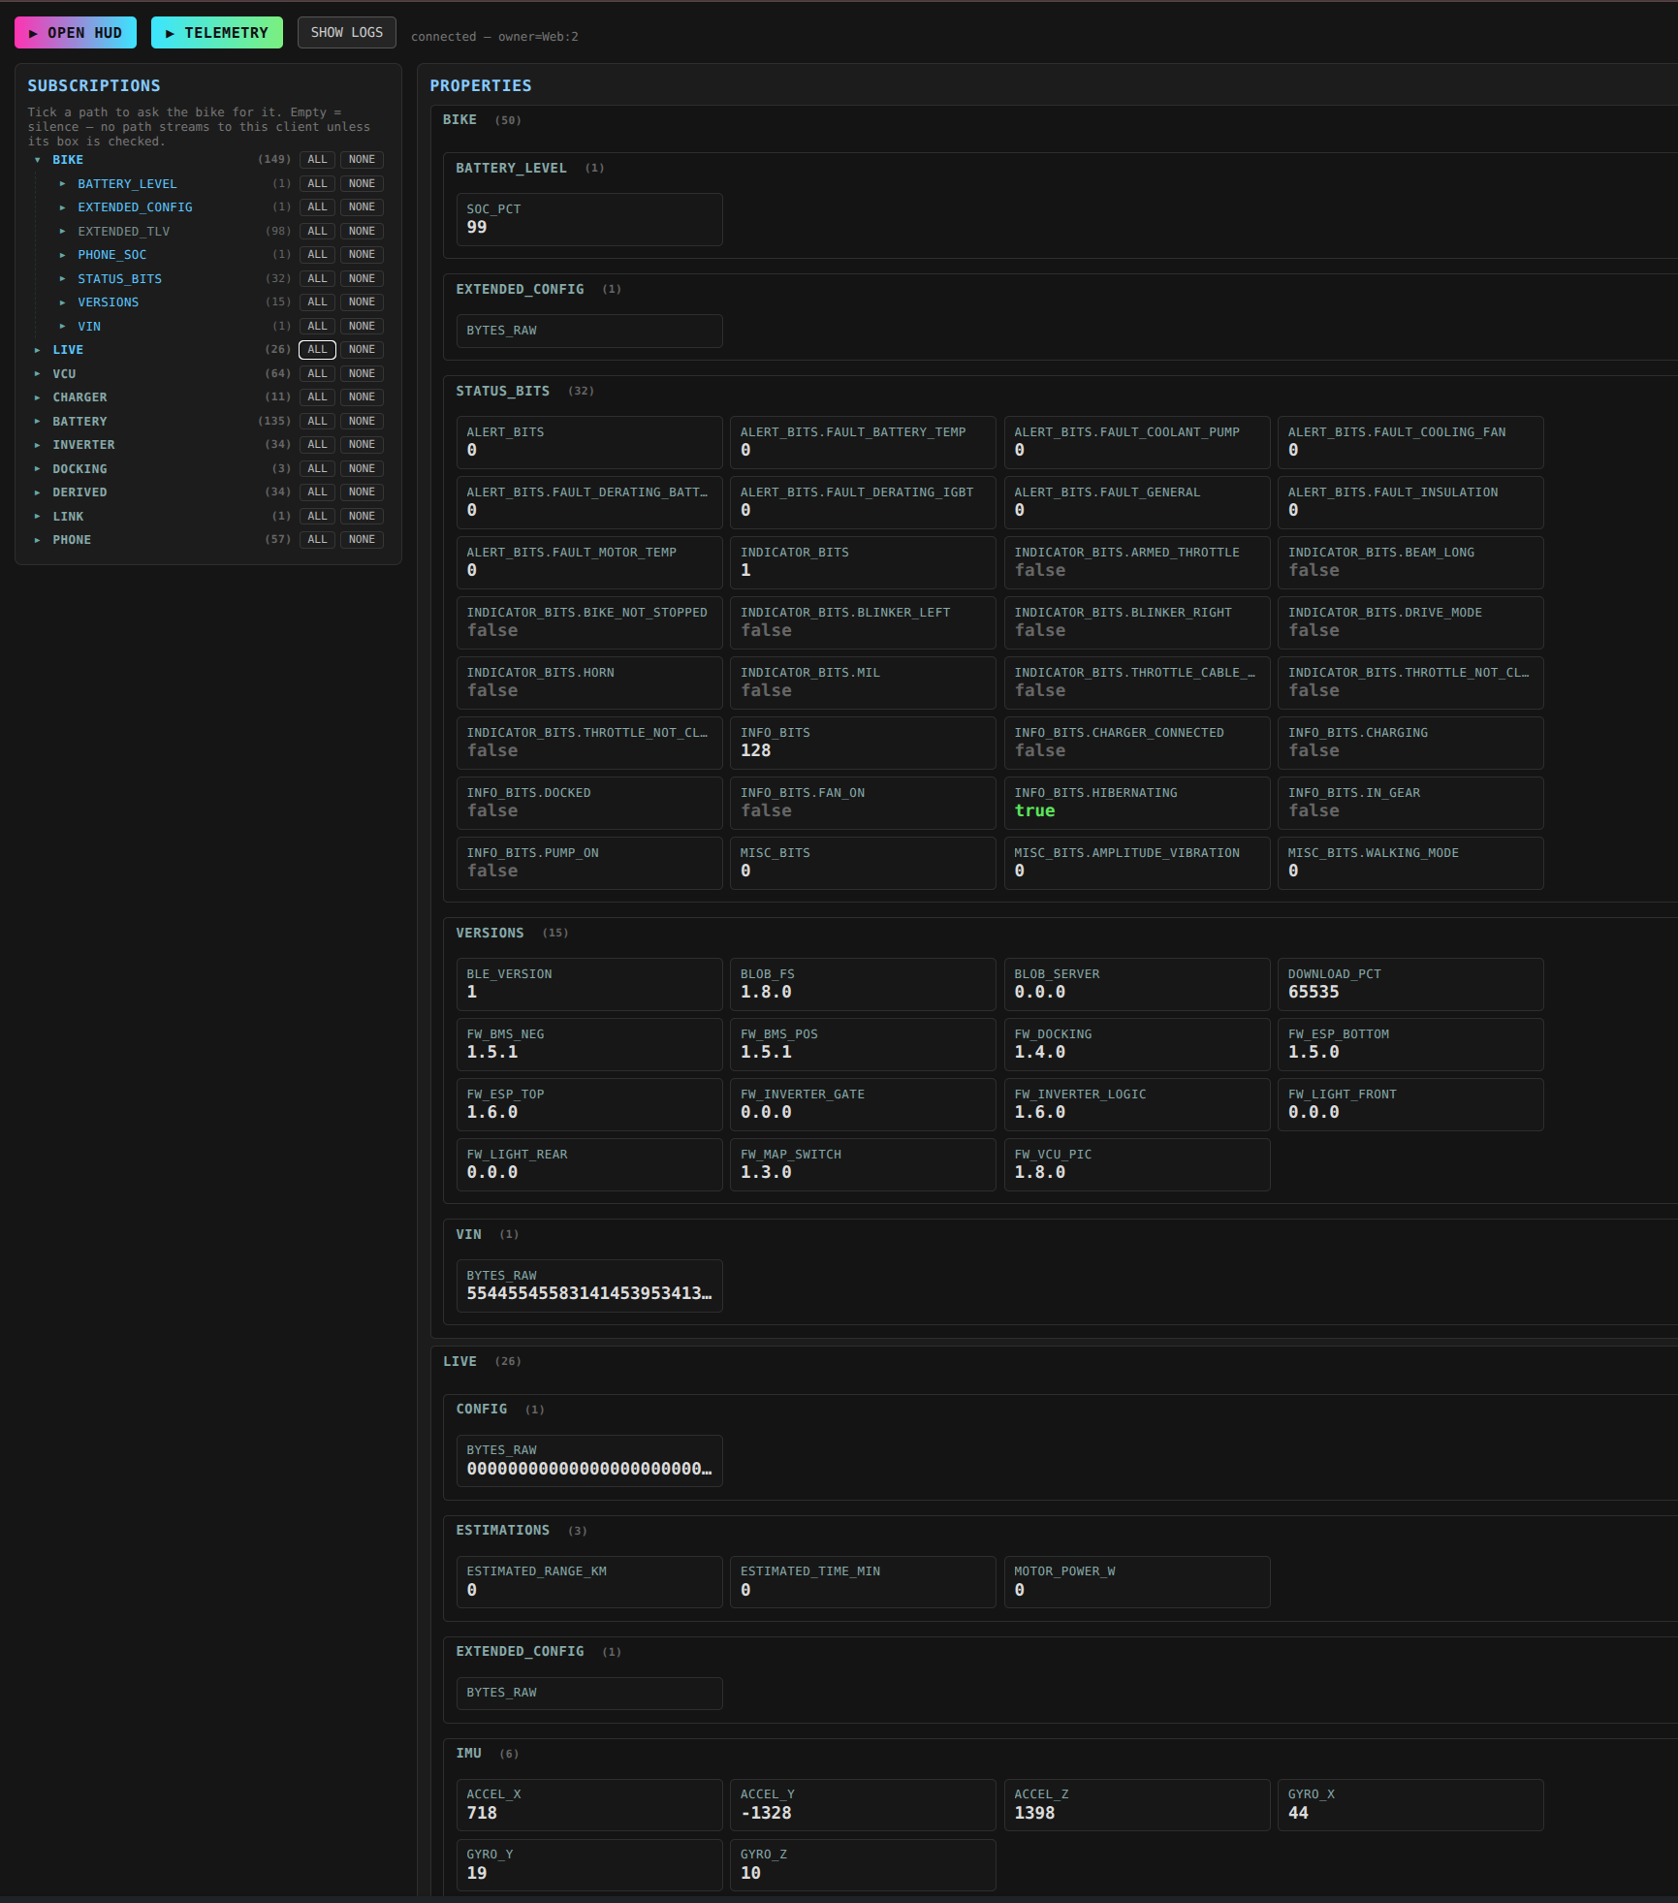Click the ALERT_BITS.FAULT_INSULATION card
Image resolution: width=1678 pixels, height=1903 pixels.
click(1410, 502)
